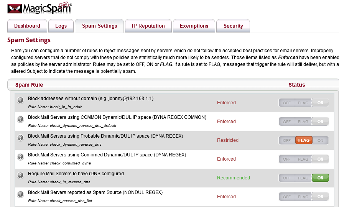Switch to the Logs tab

61,26
